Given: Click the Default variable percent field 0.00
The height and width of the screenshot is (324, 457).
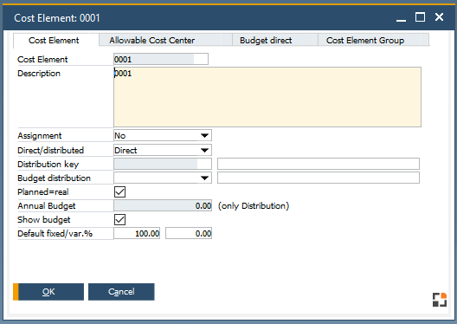Looking at the screenshot, I should pos(189,233).
